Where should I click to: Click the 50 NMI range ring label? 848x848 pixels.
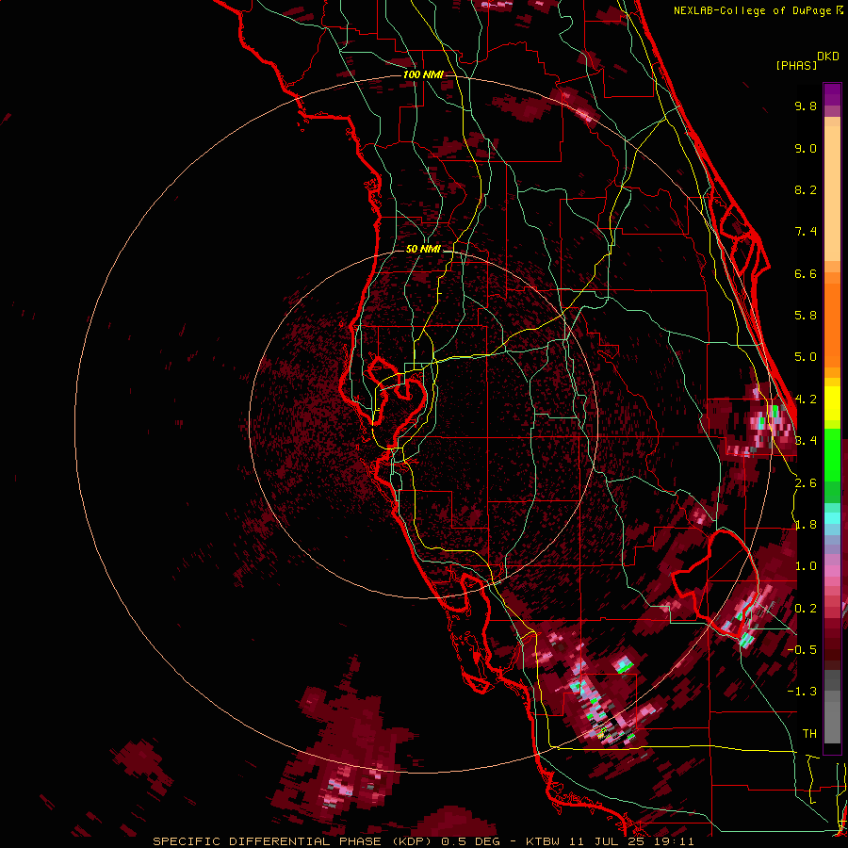tap(423, 250)
